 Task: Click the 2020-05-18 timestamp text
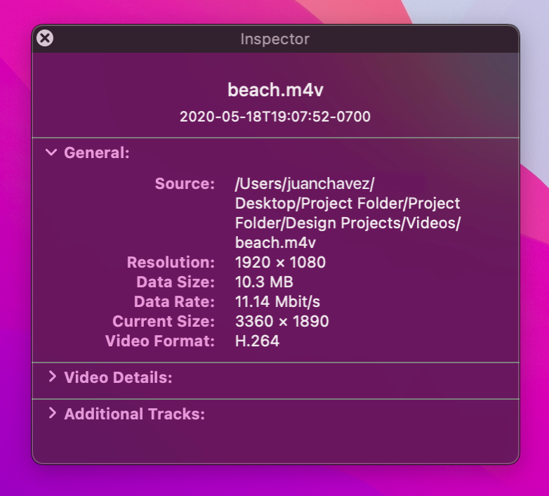point(275,117)
